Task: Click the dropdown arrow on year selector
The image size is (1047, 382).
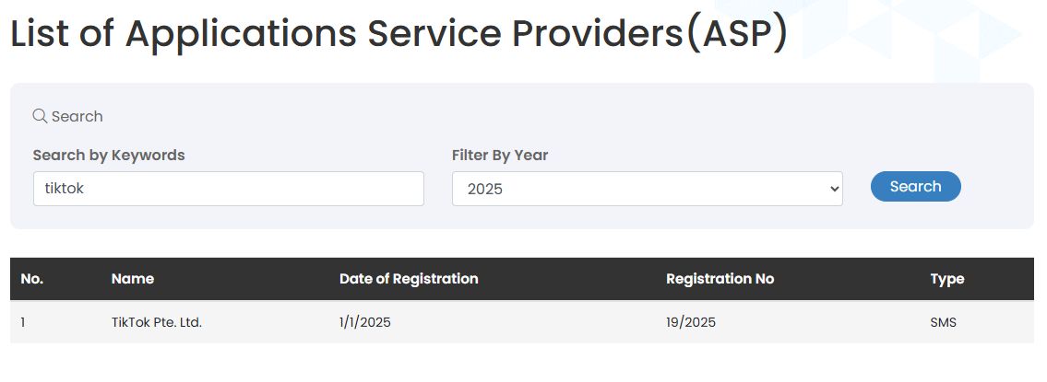Action: [834, 189]
